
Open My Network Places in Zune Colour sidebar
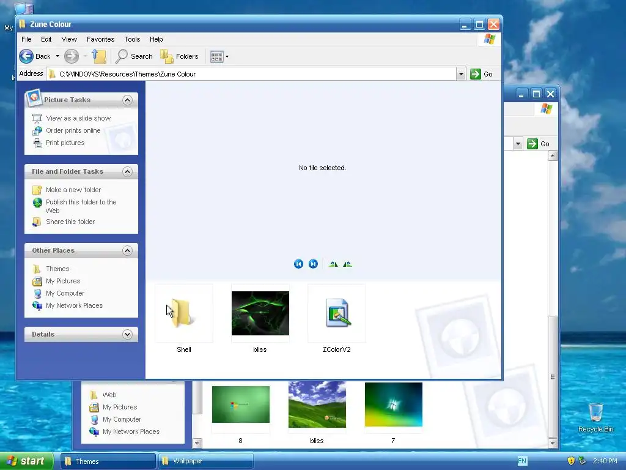74,305
